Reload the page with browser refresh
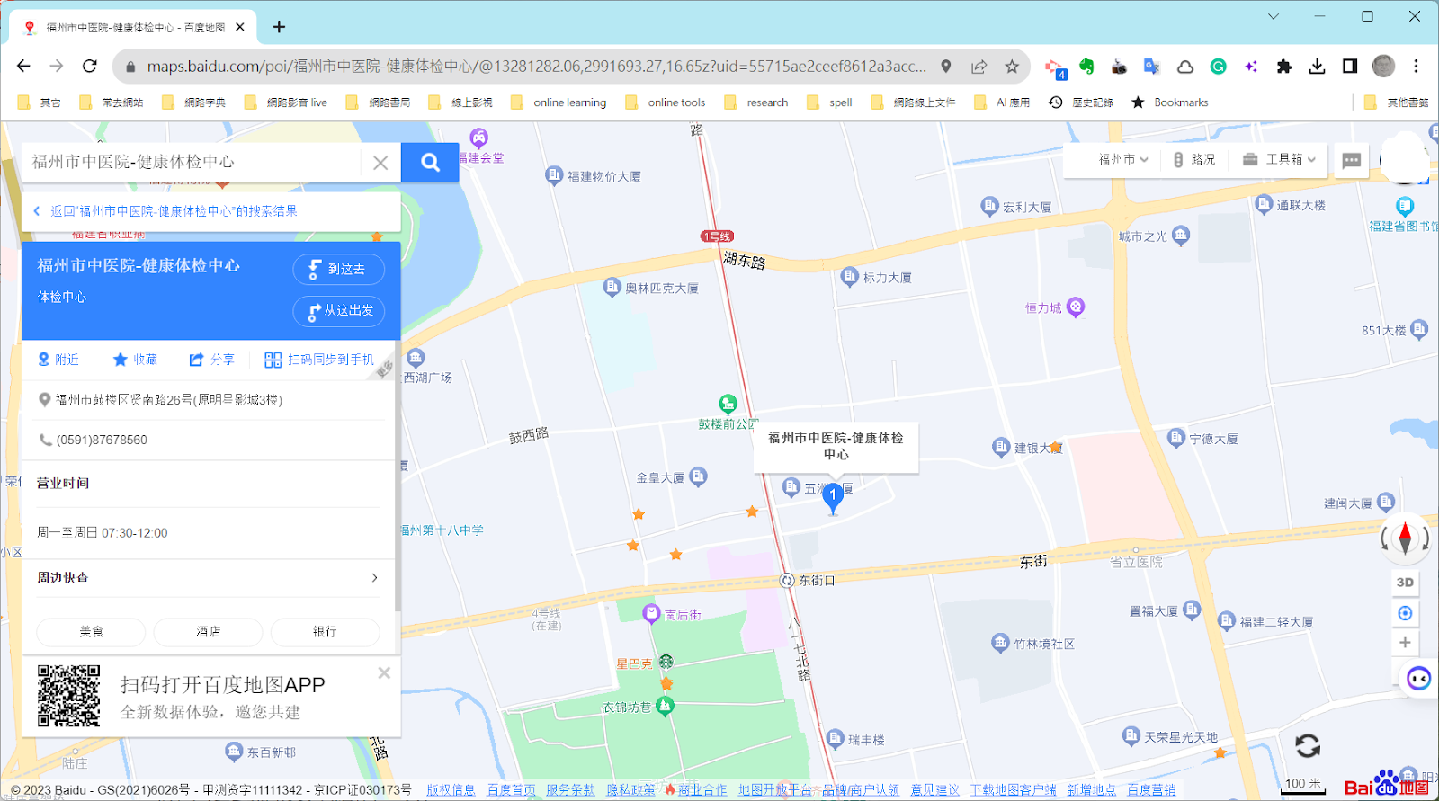Screen dimensions: 1439x801 pyautogui.click(x=89, y=66)
